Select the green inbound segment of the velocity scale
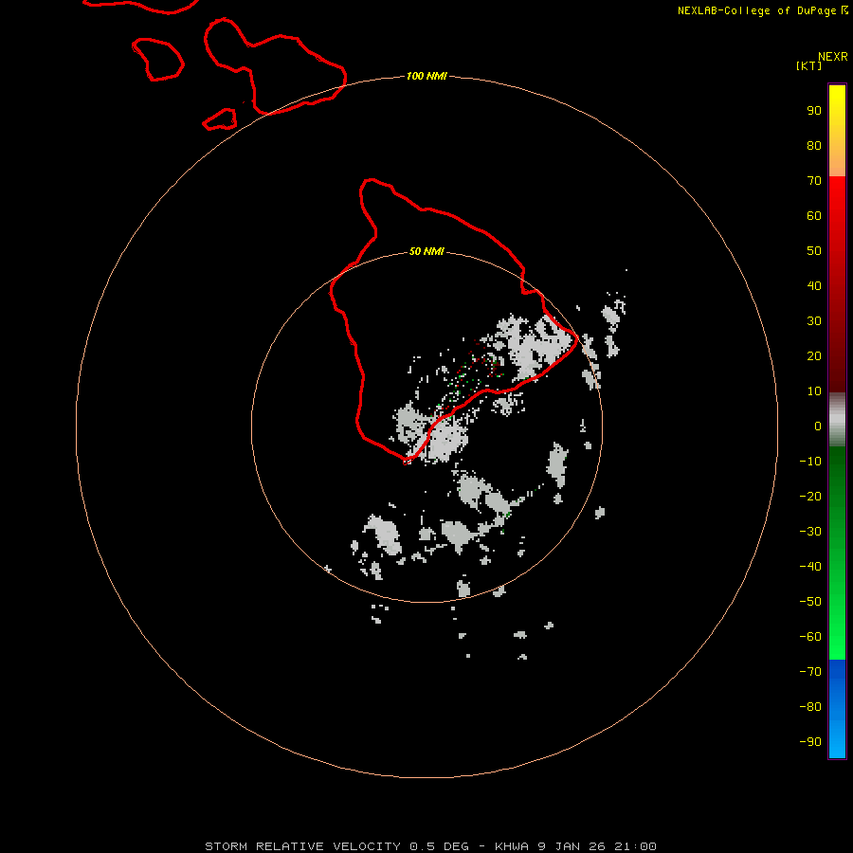The width and height of the screenshot is (853, 853). click(837, 554)
